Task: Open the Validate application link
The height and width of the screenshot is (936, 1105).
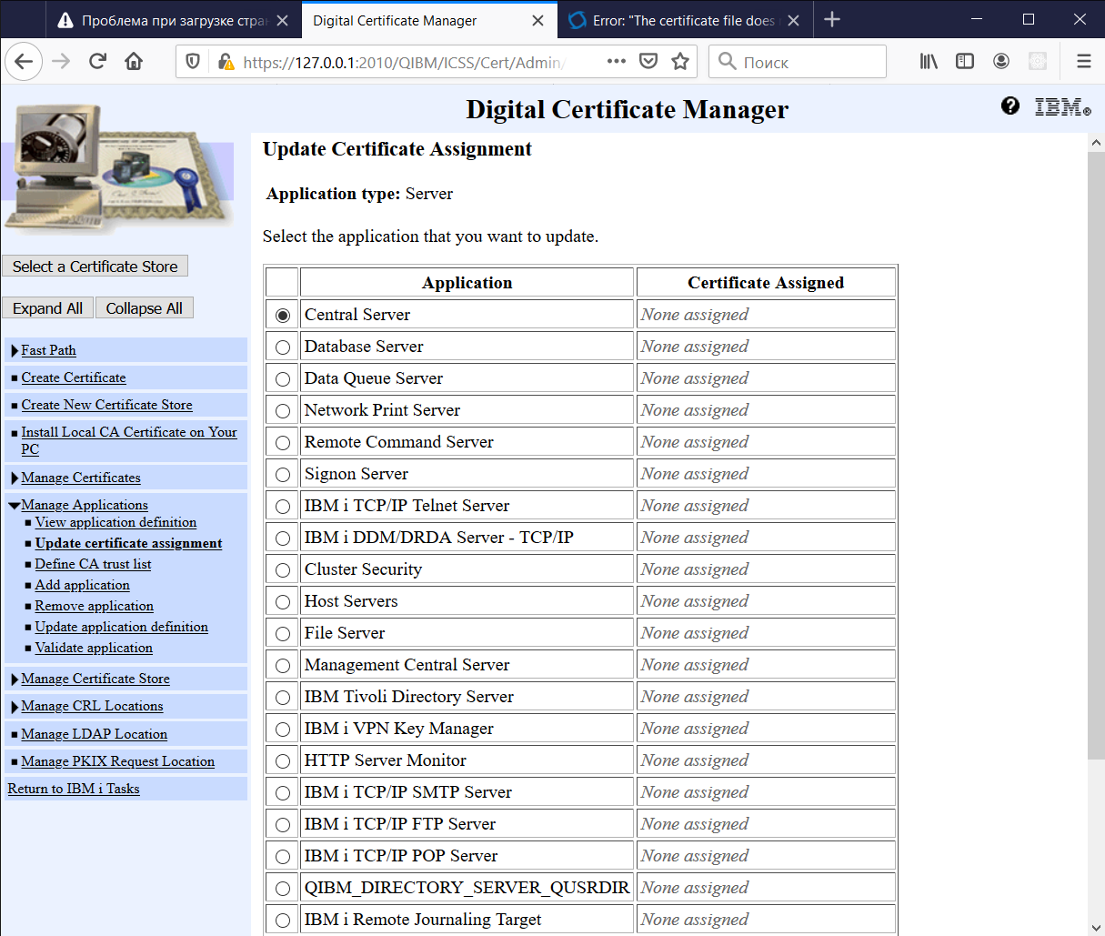Action: click(94, 648)
